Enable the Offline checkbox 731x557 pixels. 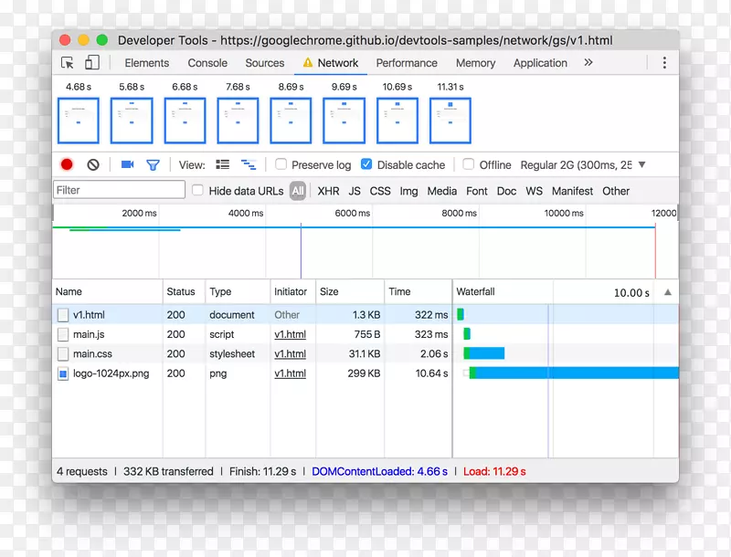click(x=468, y=164)
